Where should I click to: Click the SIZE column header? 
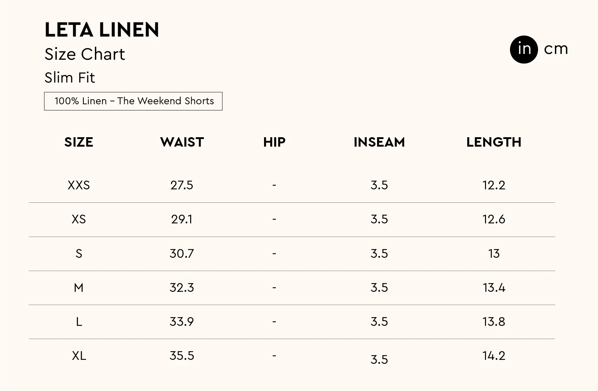pyautogui.click(x=79, y=142)
